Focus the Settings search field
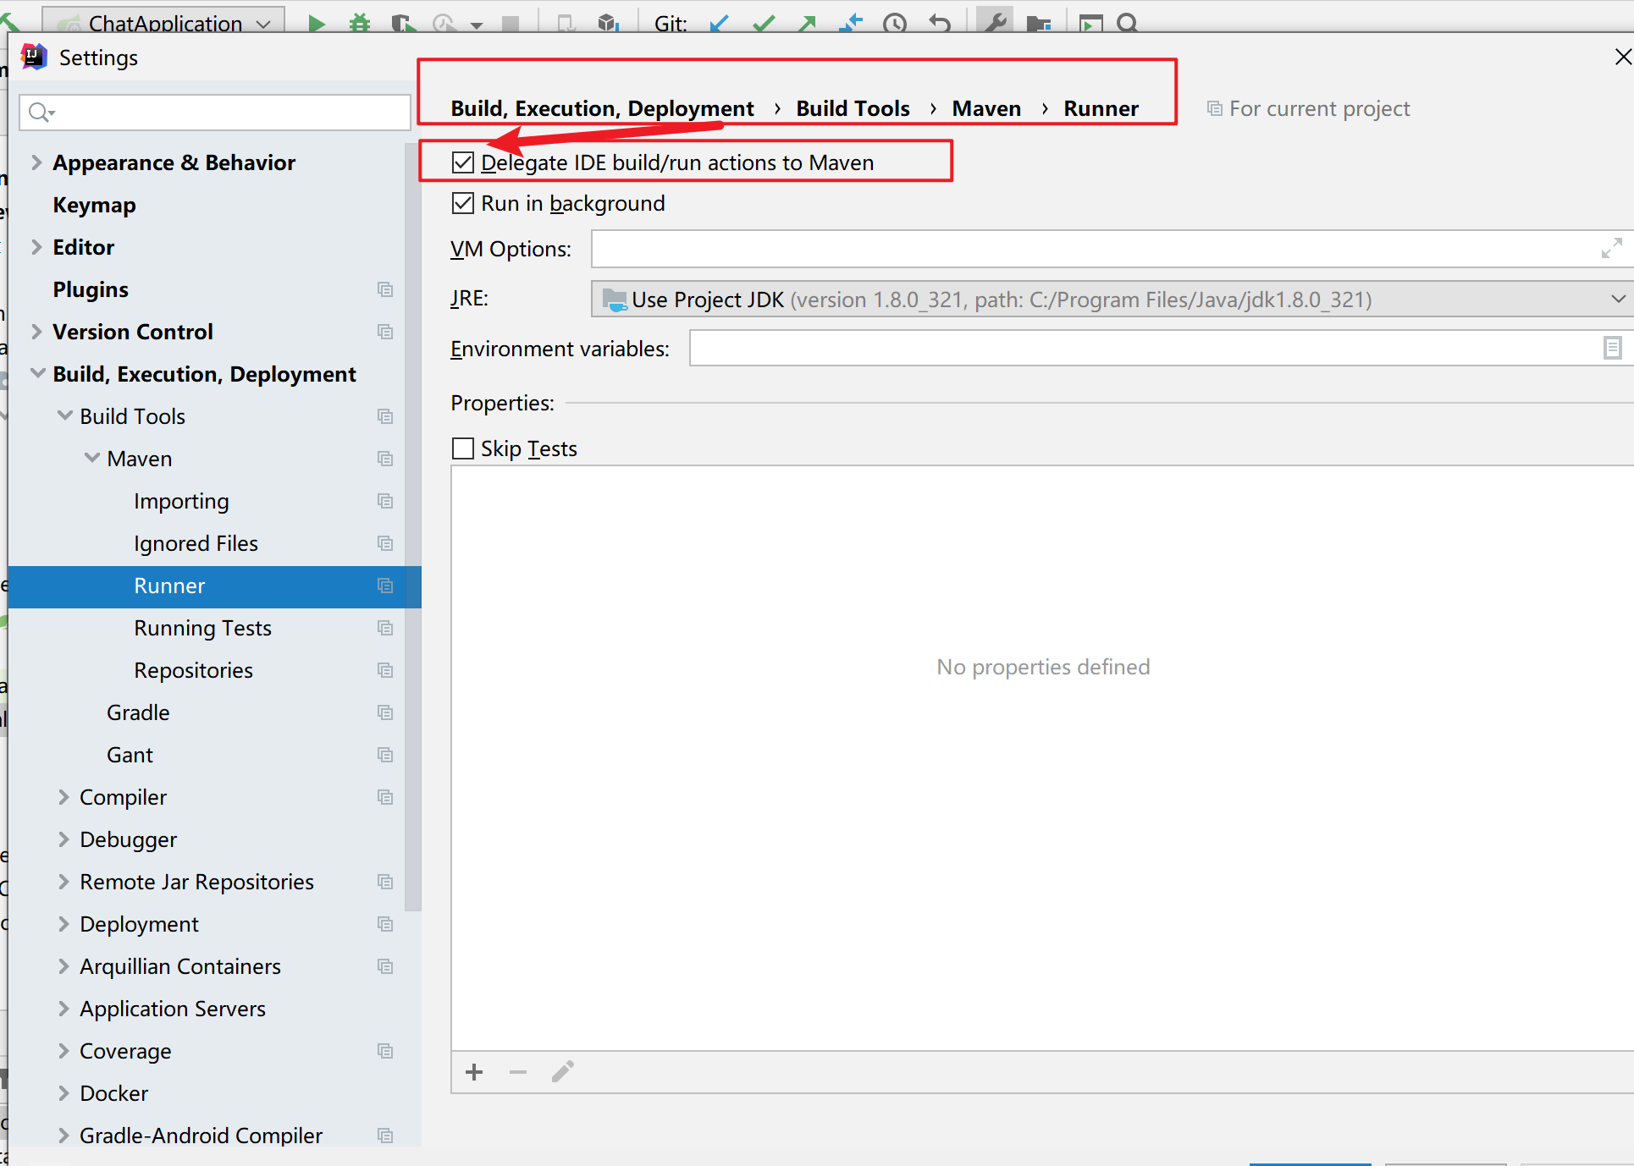The height and width of the screenshot is (1166, 1634). pyautogui.click(x=215, y=112)
